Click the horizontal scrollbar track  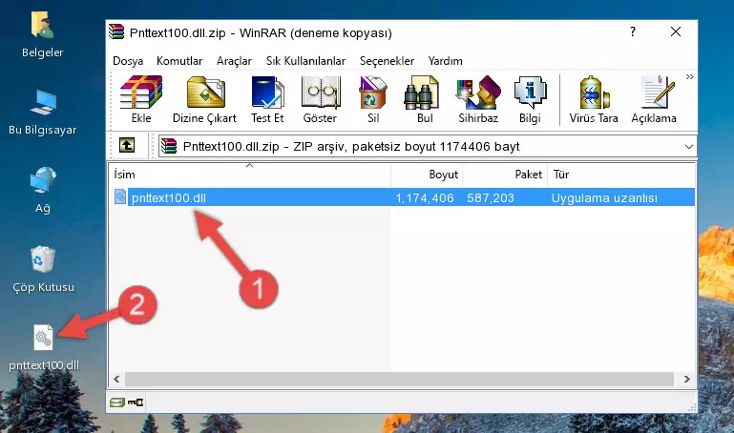[399, 380]
